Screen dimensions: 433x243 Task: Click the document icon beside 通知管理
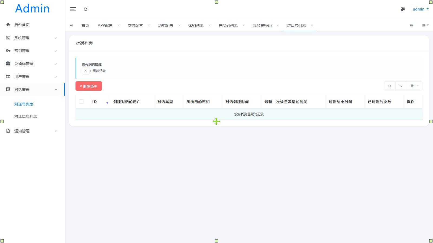8,131
